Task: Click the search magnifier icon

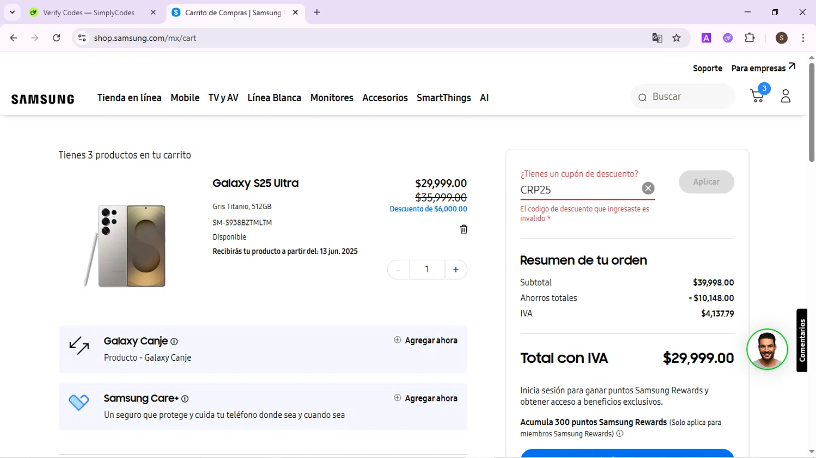Action: tap(642, 97)
